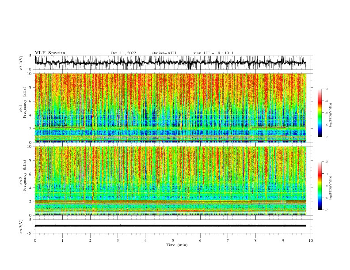Select the 'Oct. 11, 2022' date label

coord(123,53)
